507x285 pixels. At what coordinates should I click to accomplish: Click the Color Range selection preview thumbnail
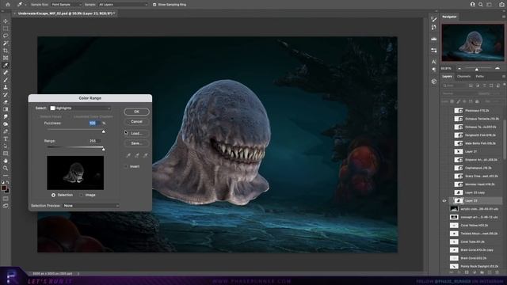coord(75,173)
